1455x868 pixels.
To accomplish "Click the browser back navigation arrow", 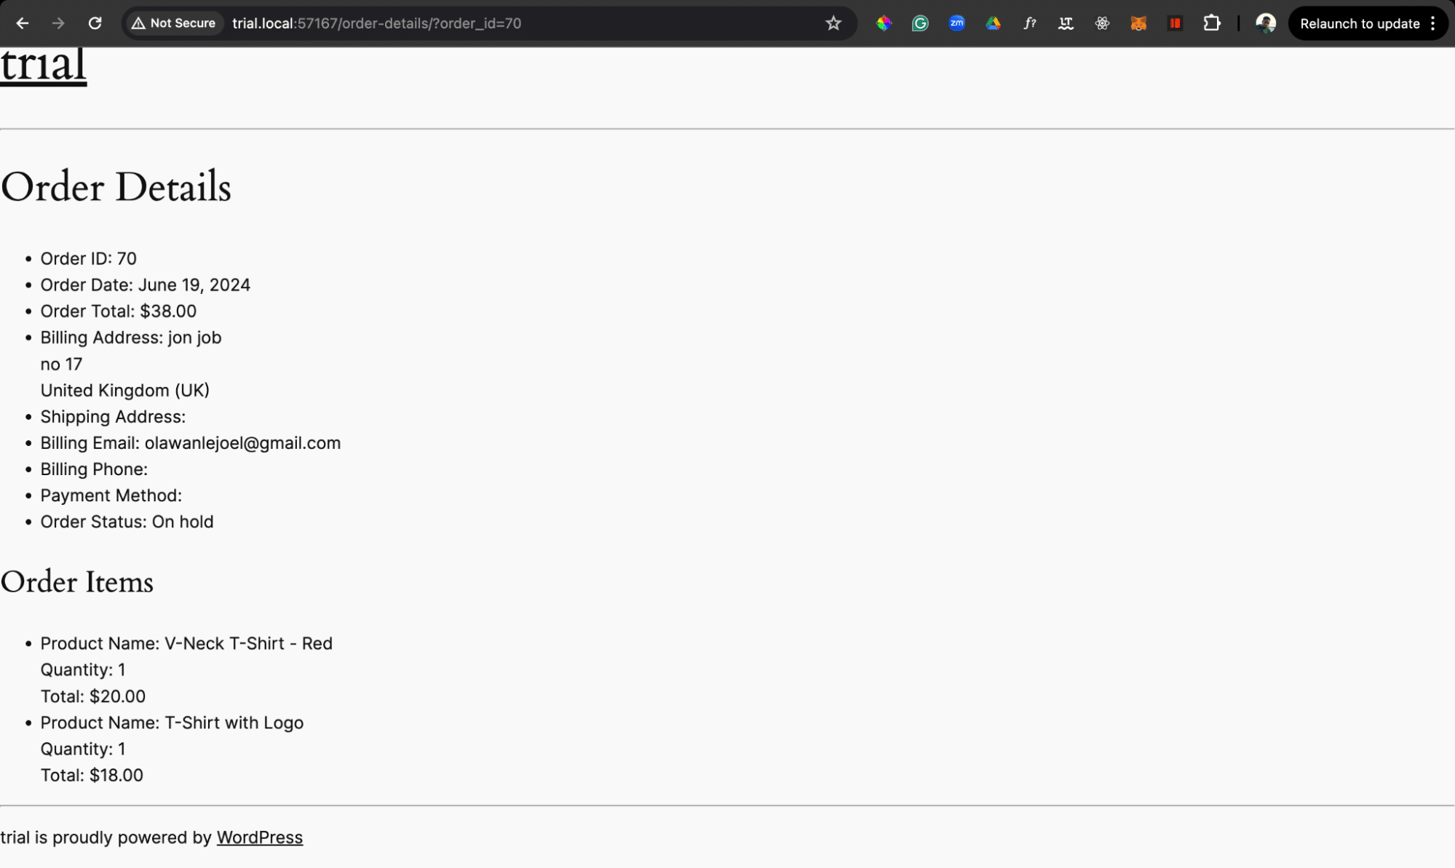I will point(23,23).
